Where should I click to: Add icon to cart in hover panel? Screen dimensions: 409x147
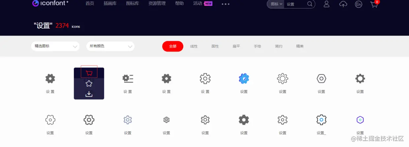pyautogui.click(x=89, y=73)
